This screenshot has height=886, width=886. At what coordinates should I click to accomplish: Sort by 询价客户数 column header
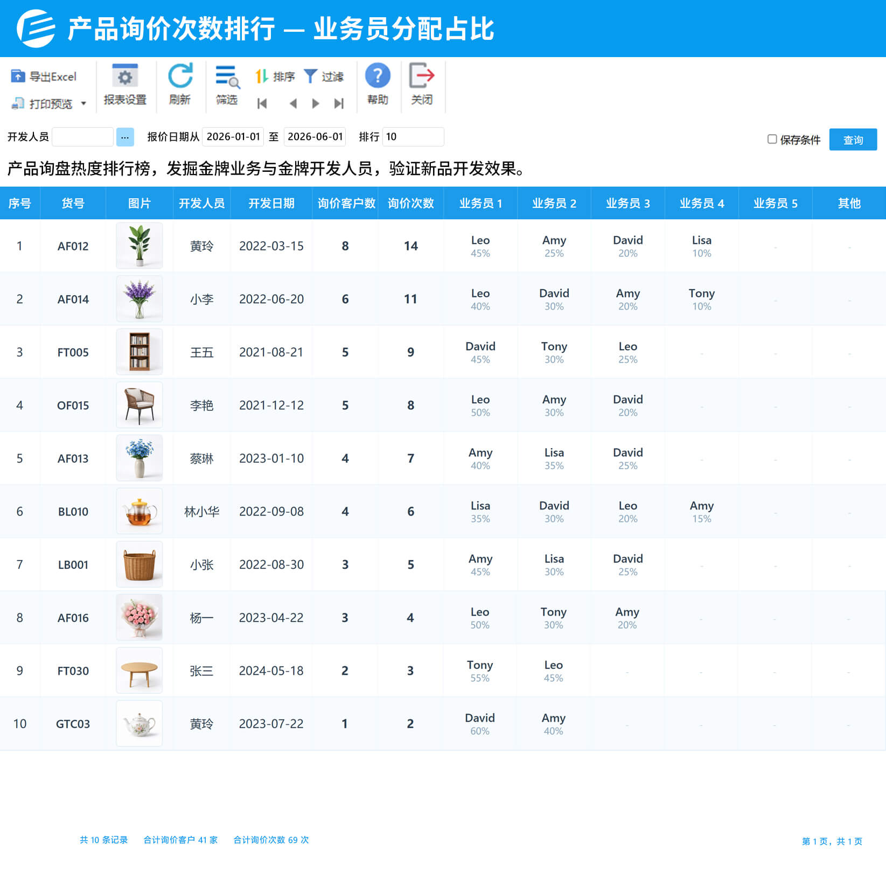346,203
